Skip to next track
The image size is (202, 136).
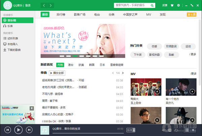click(x=29, y=130)
